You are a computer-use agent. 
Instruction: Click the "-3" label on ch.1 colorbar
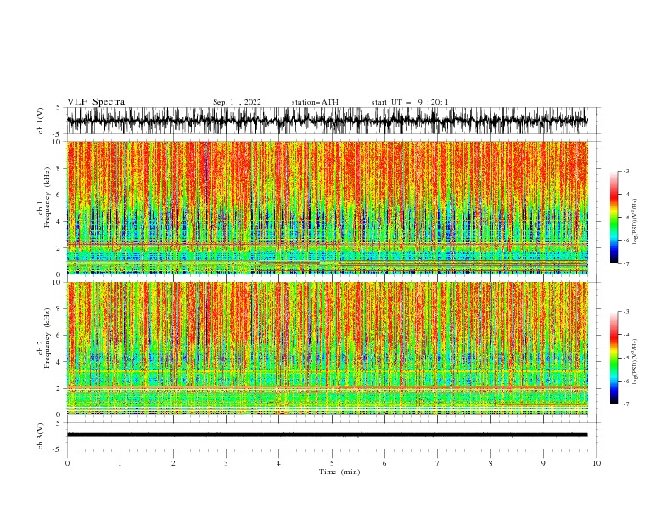pyautogui.click(x=626, y=171)
